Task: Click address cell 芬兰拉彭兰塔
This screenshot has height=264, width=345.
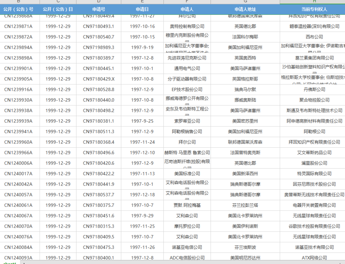Action: (245, 205)
